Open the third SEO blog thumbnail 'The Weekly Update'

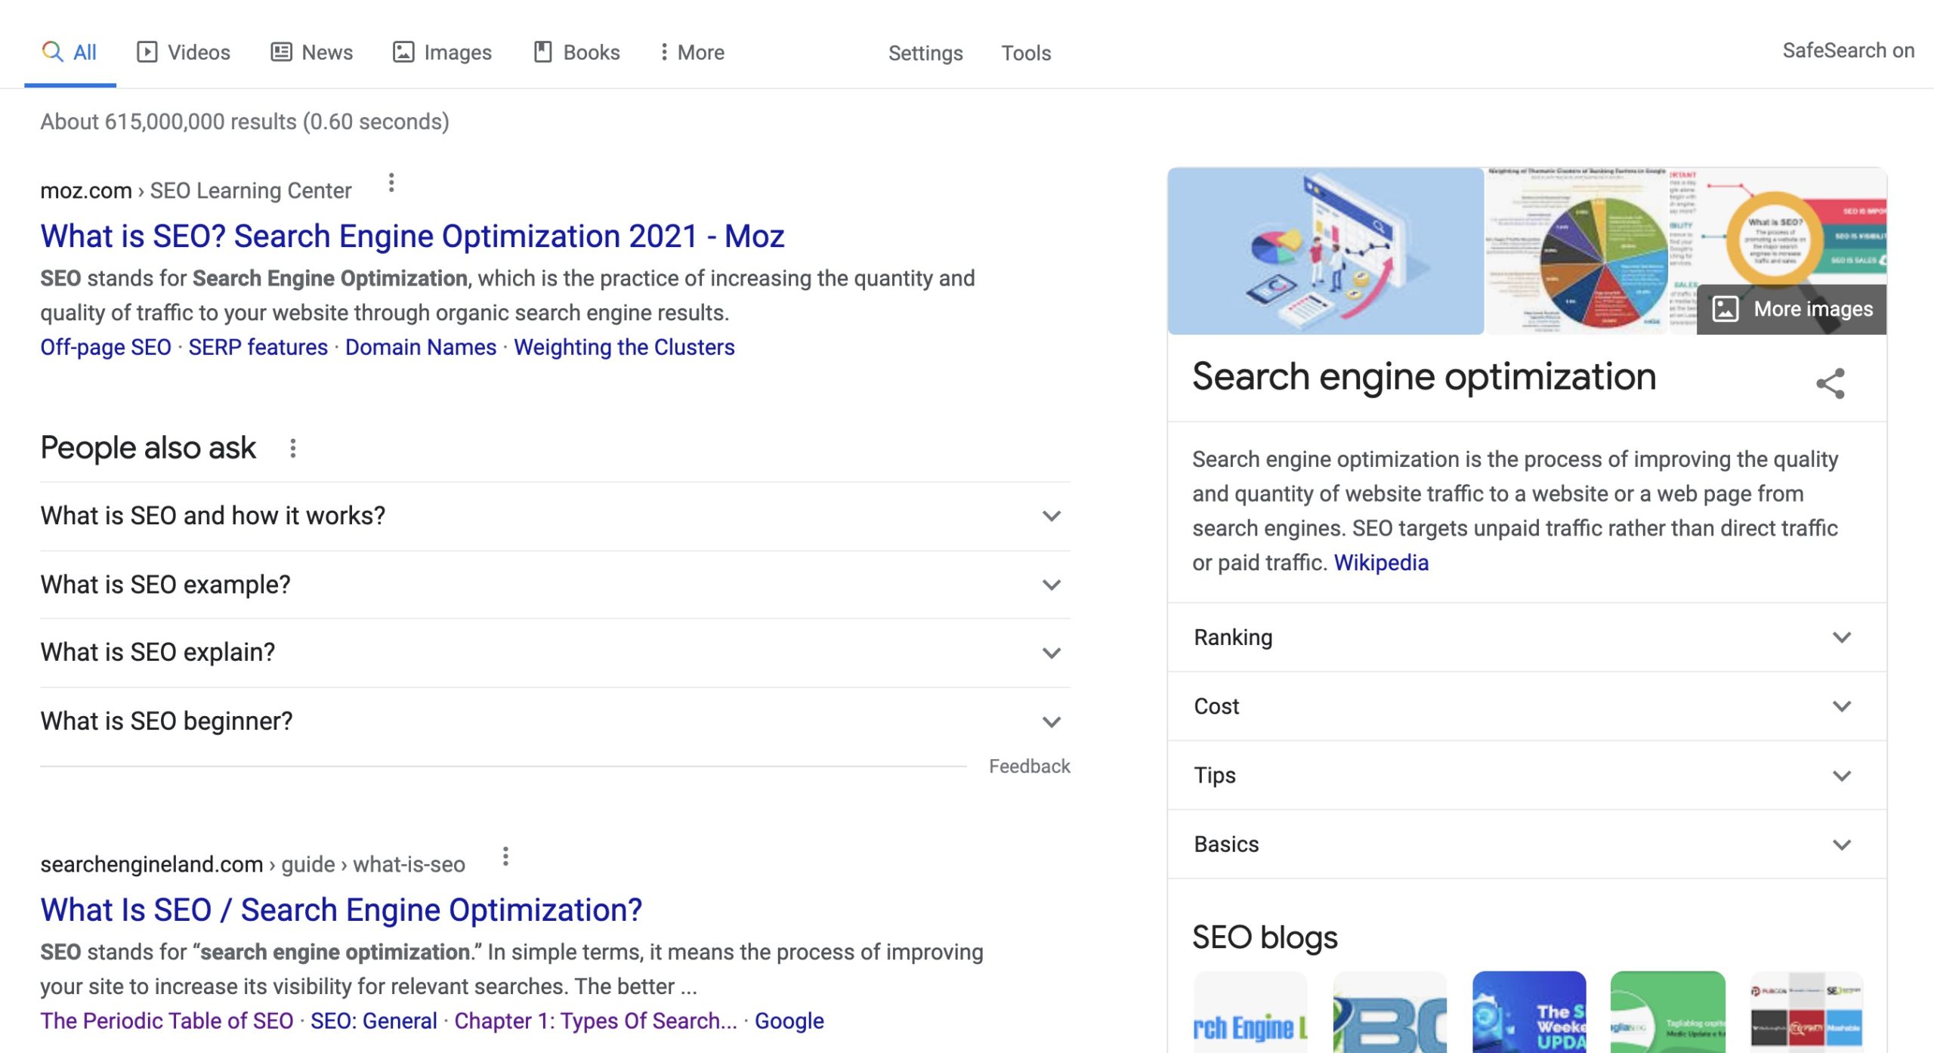coord(1529,1012)
